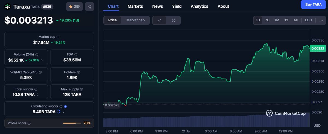
Task: Expand Circulating supply 5.49B TARA chevron
Action: [x=64, y=112]
